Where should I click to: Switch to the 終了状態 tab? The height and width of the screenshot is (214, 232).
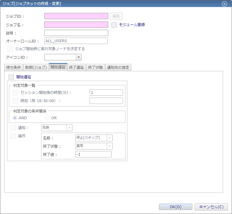(95, 68)
